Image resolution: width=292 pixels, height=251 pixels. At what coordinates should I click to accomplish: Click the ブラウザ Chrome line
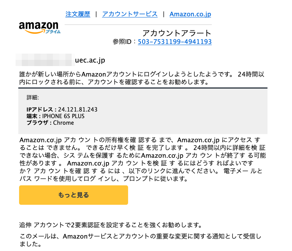pyautogui.click(x=50, y=123)
